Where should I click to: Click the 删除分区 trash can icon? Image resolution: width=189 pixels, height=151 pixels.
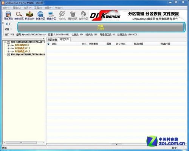[73, 15]
